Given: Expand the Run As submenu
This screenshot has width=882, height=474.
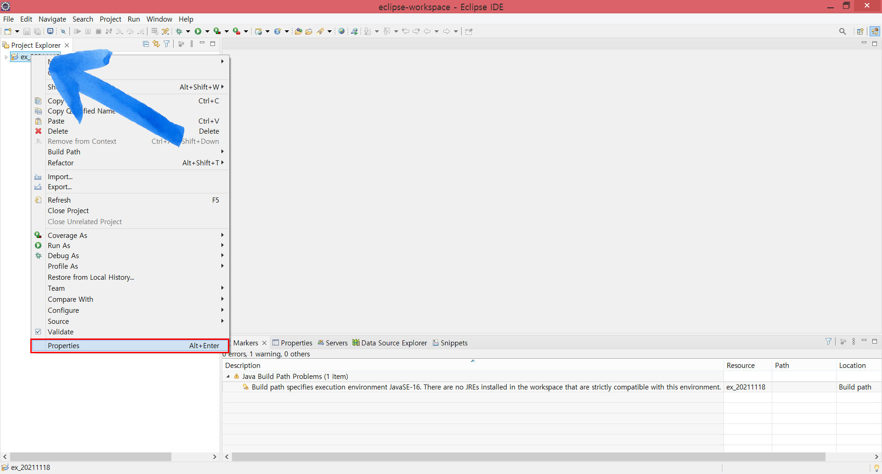Looking at the screenshot, I should pos(130,245).
